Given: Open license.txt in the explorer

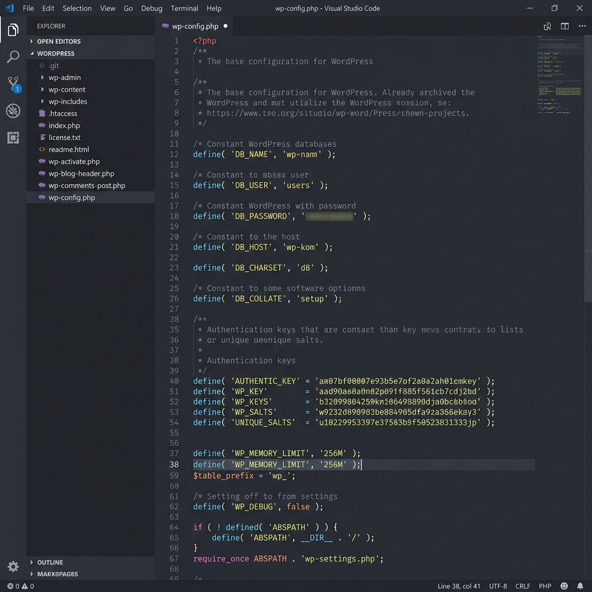Looking at the screenshot, I should tap(91, 138).
